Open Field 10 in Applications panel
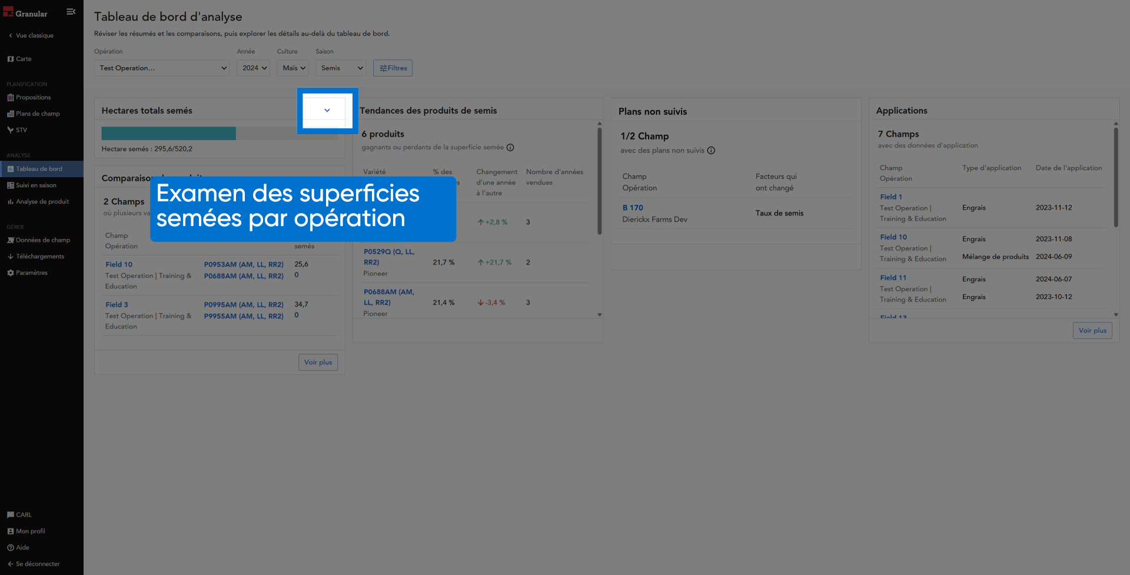This screenshot has height=575, width=1130. [893, 237]
